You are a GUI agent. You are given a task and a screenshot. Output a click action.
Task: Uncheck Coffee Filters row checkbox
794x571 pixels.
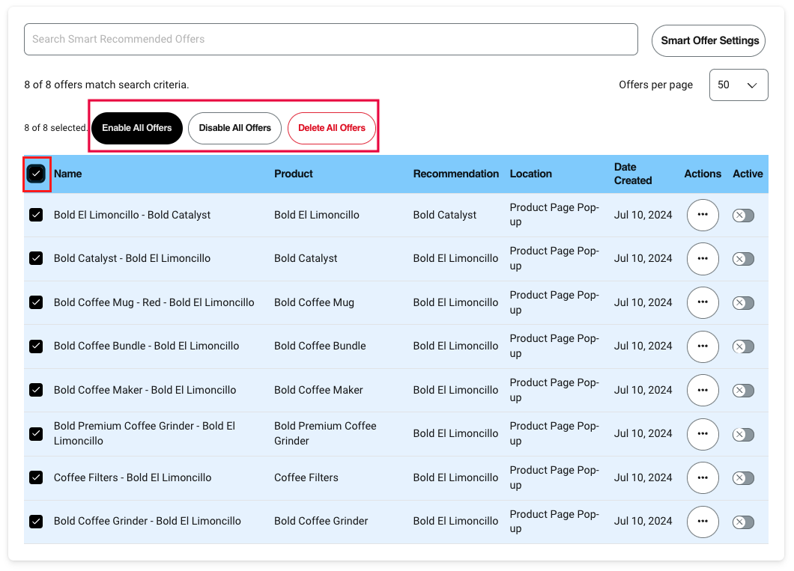36,477
